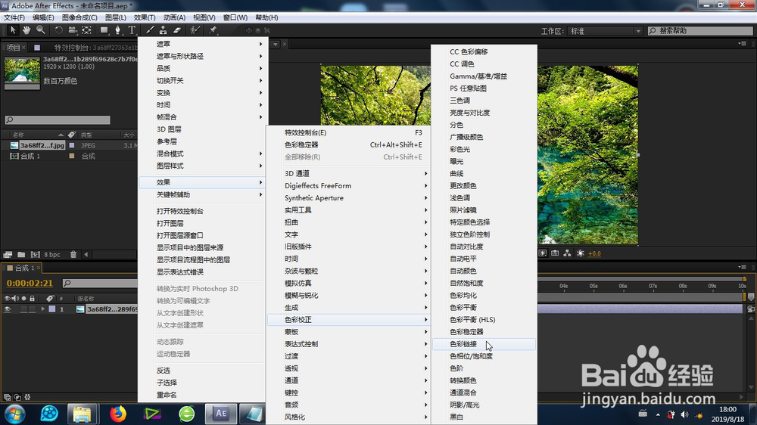757x425 pixels.
Task: Choose 色相位/饱和度 effect
Action: [x=484, y=356]
